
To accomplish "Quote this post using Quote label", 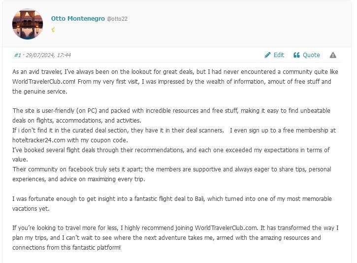I will pos(311,55).
